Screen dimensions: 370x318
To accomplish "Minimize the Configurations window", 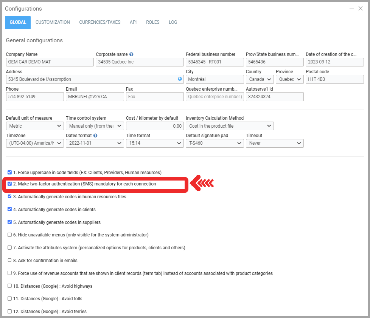I will pos(352,8).
